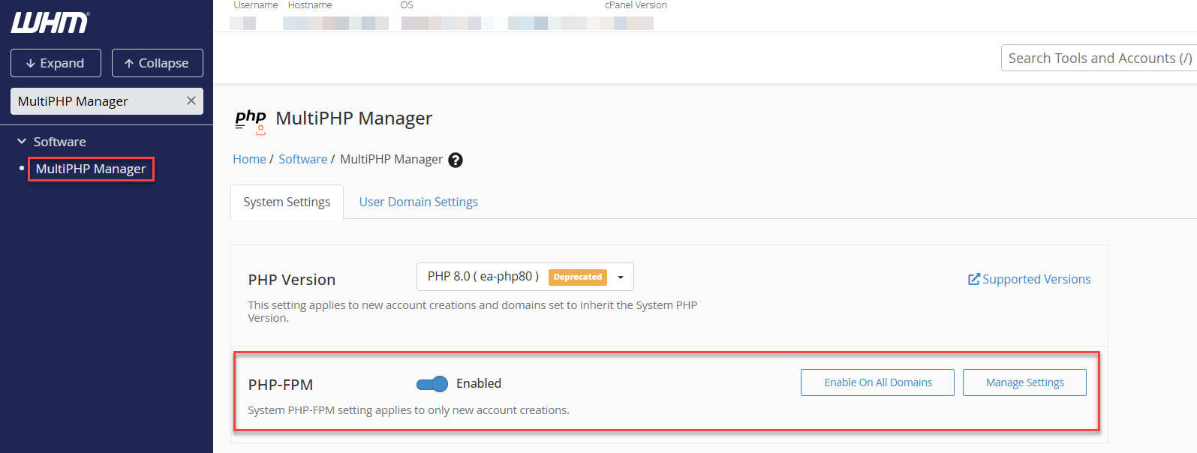Clear the MultiPHP Manager search with X
This screenshot has height=453, width=1197.
[191, 100]
